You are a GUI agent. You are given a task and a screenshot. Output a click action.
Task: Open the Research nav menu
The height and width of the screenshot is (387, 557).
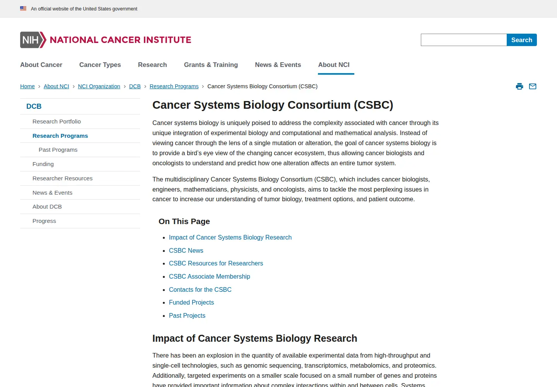click(x=152, y=65)
